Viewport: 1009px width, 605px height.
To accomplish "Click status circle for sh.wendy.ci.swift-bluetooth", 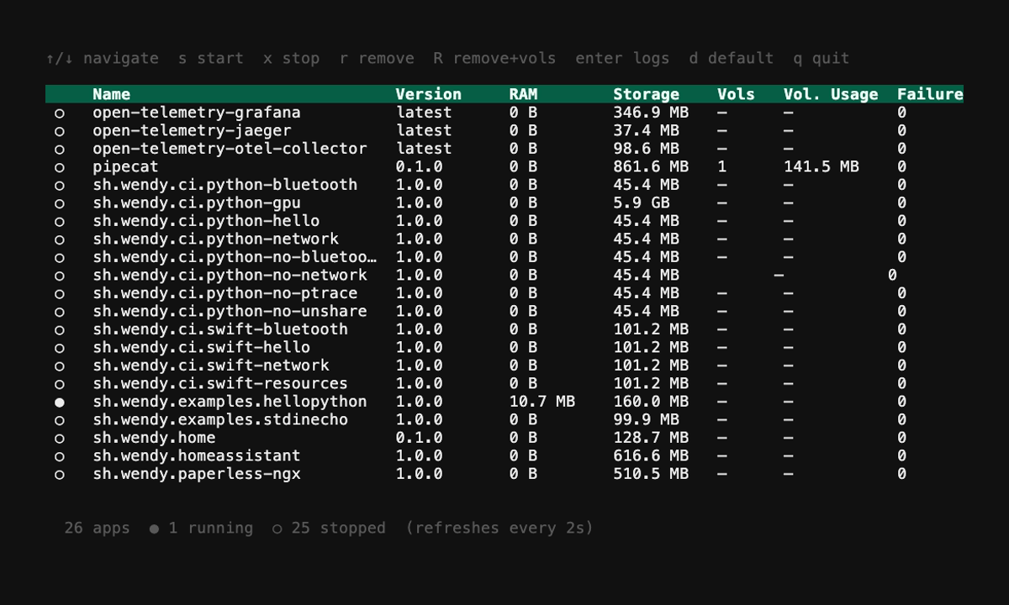I will click(x=60, y=330).
